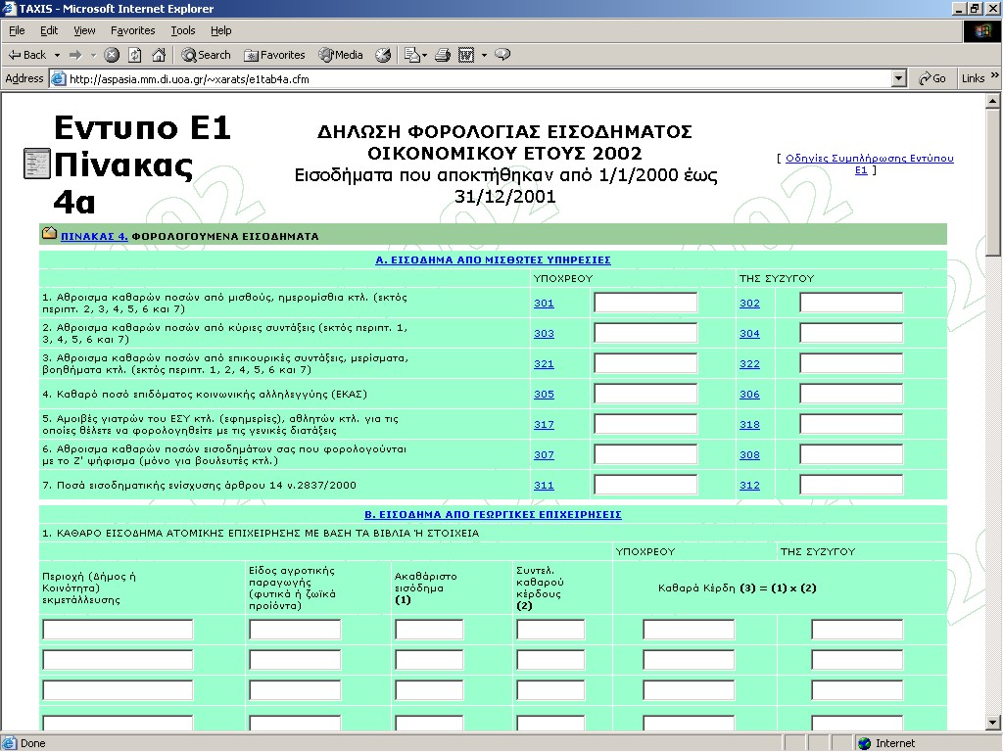Screen dimensions: 1003x752
Task: Open the Back history dropdown arrow
Action: (57, 55)
